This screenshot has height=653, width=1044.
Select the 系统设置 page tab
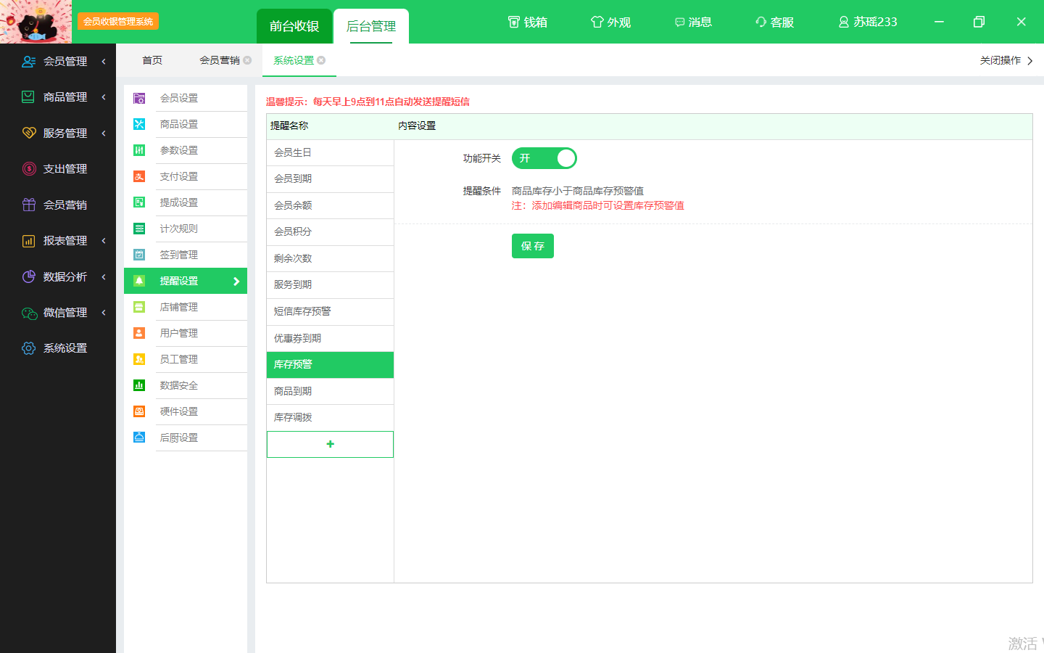tap(294, 60)
